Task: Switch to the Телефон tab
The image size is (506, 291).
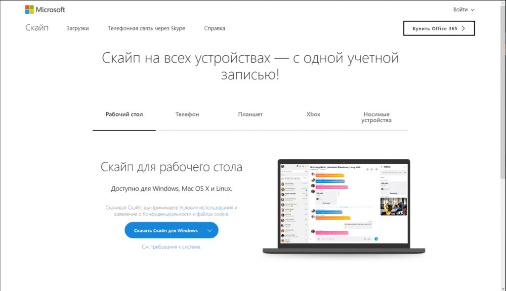Action: [187, 114]
